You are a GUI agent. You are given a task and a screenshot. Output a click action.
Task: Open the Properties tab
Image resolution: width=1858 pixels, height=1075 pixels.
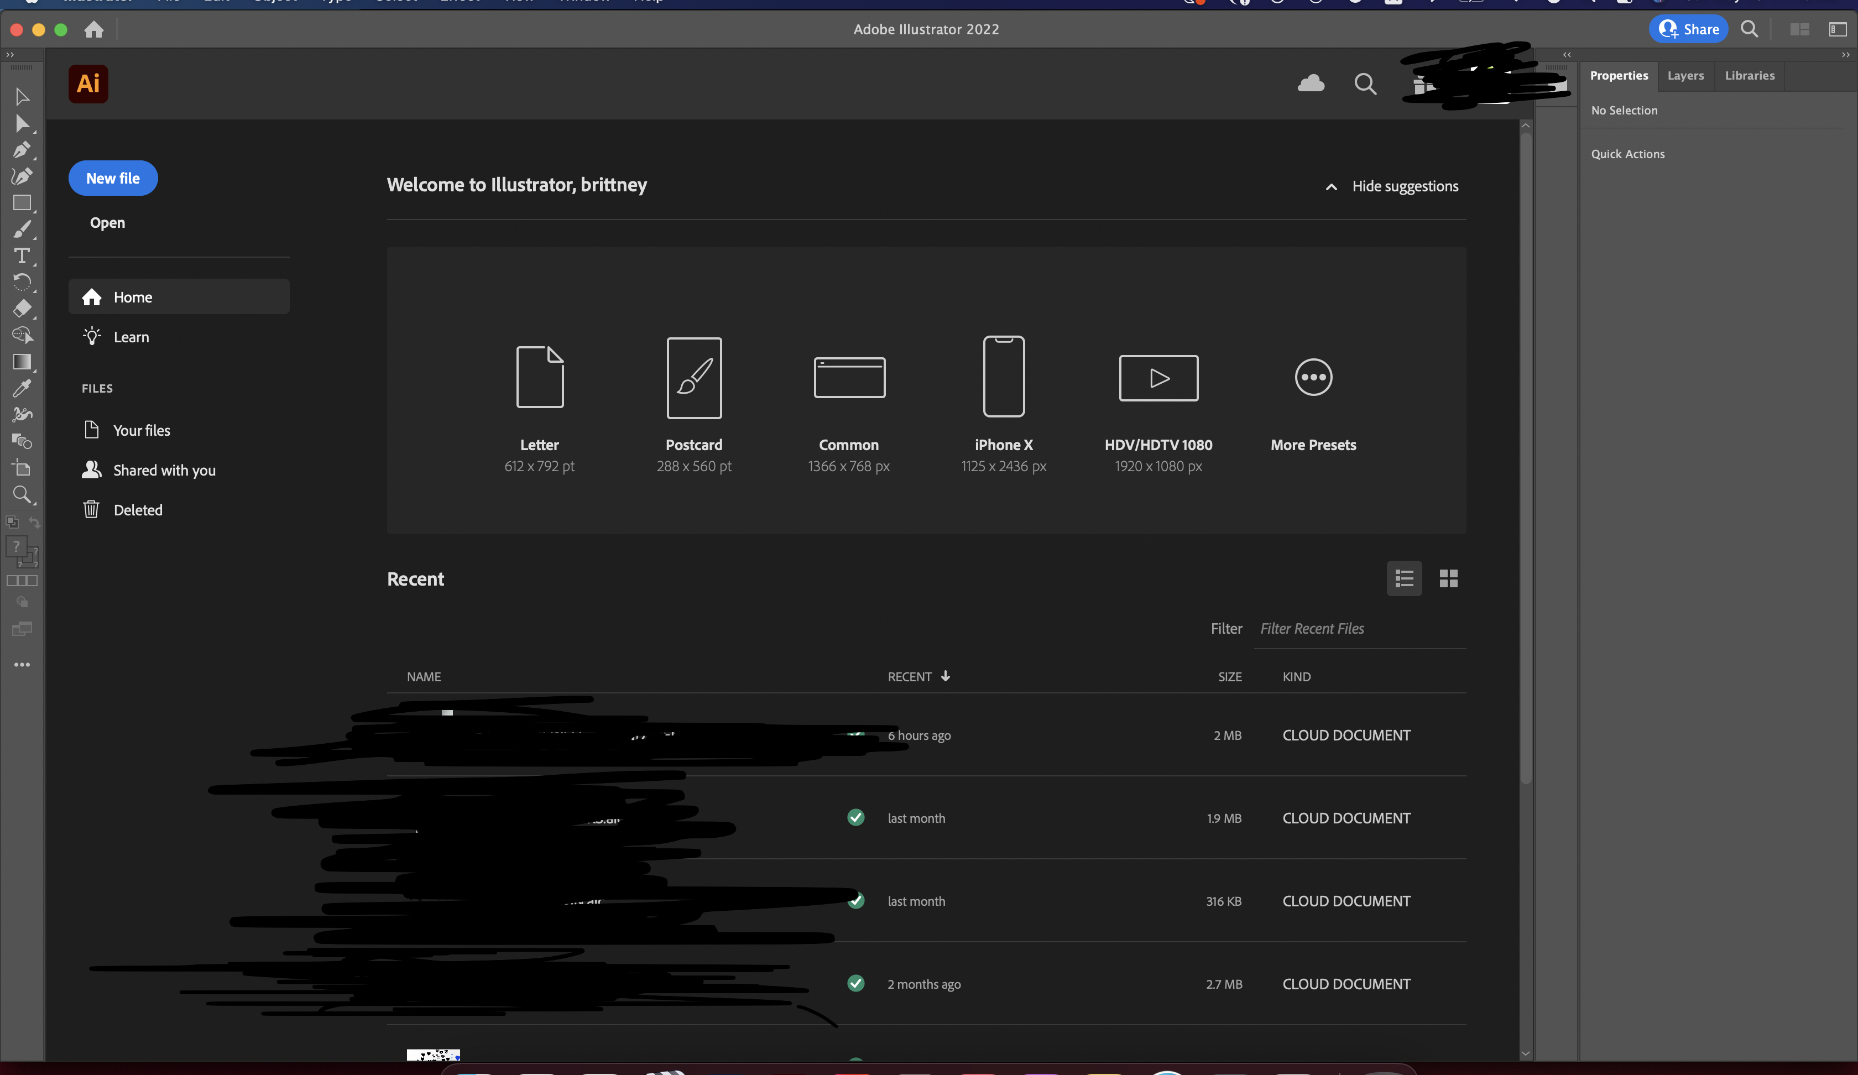1619,75
